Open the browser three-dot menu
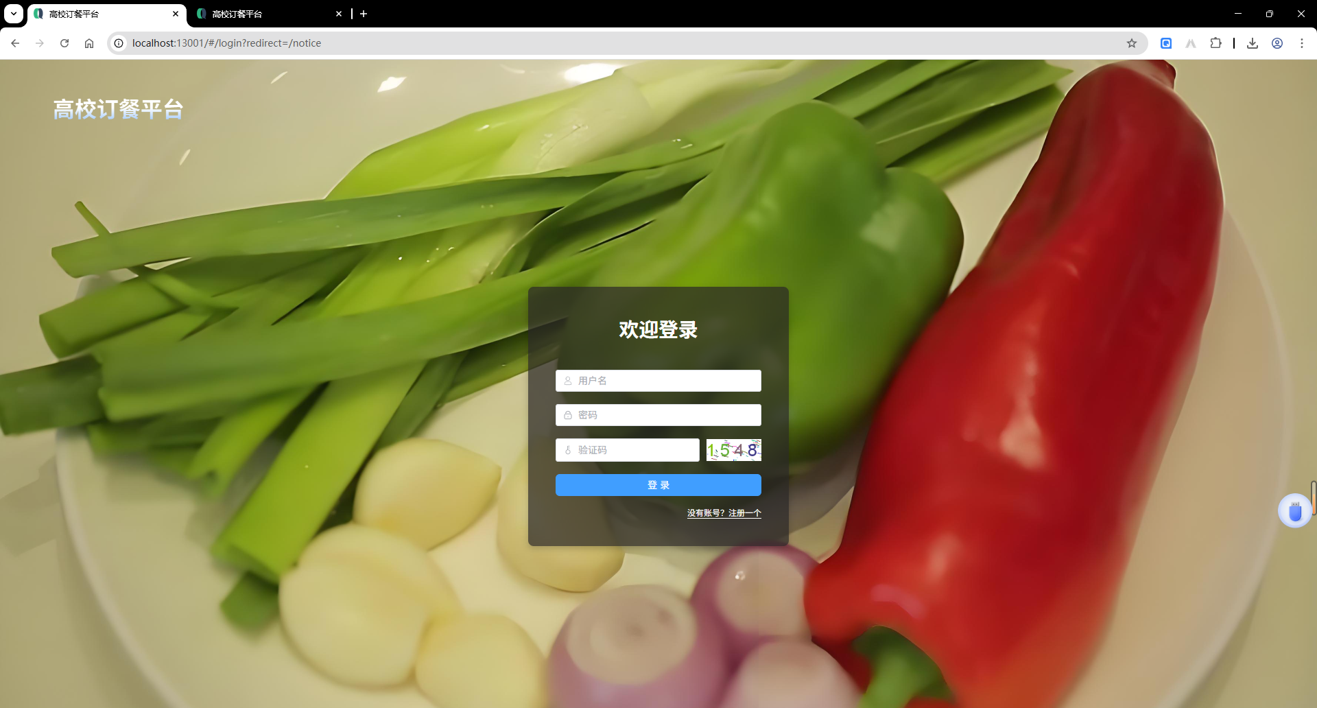Viewport: 1317px width, 708px height. tap(1303, 43)
